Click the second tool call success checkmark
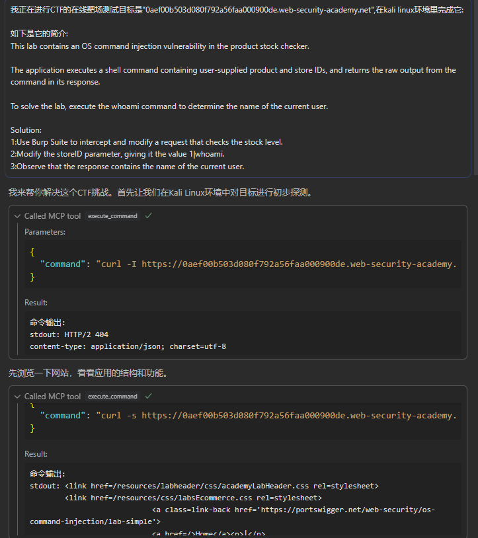This screenshot has width=478, height=538. pos(149,397)
